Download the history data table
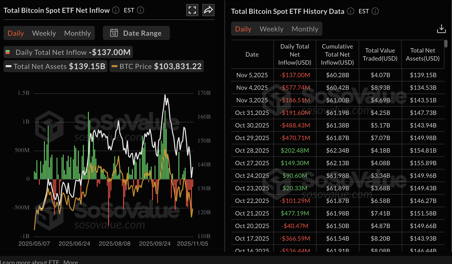Screen dimensions: 452x264 click(441, 29)
